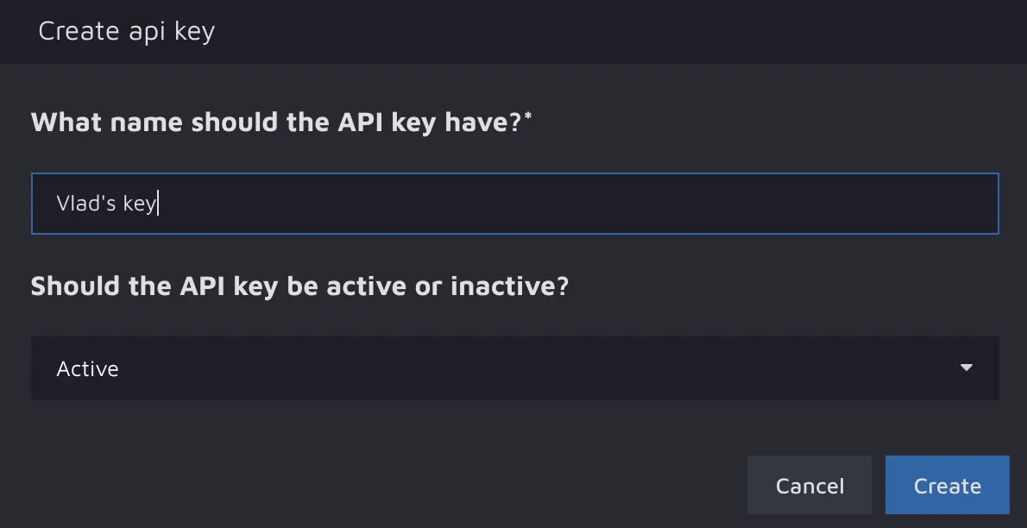Select the "Active" value text in the dropdown
The width and height of the screenshot is (1027, 528).
[88, 369]
